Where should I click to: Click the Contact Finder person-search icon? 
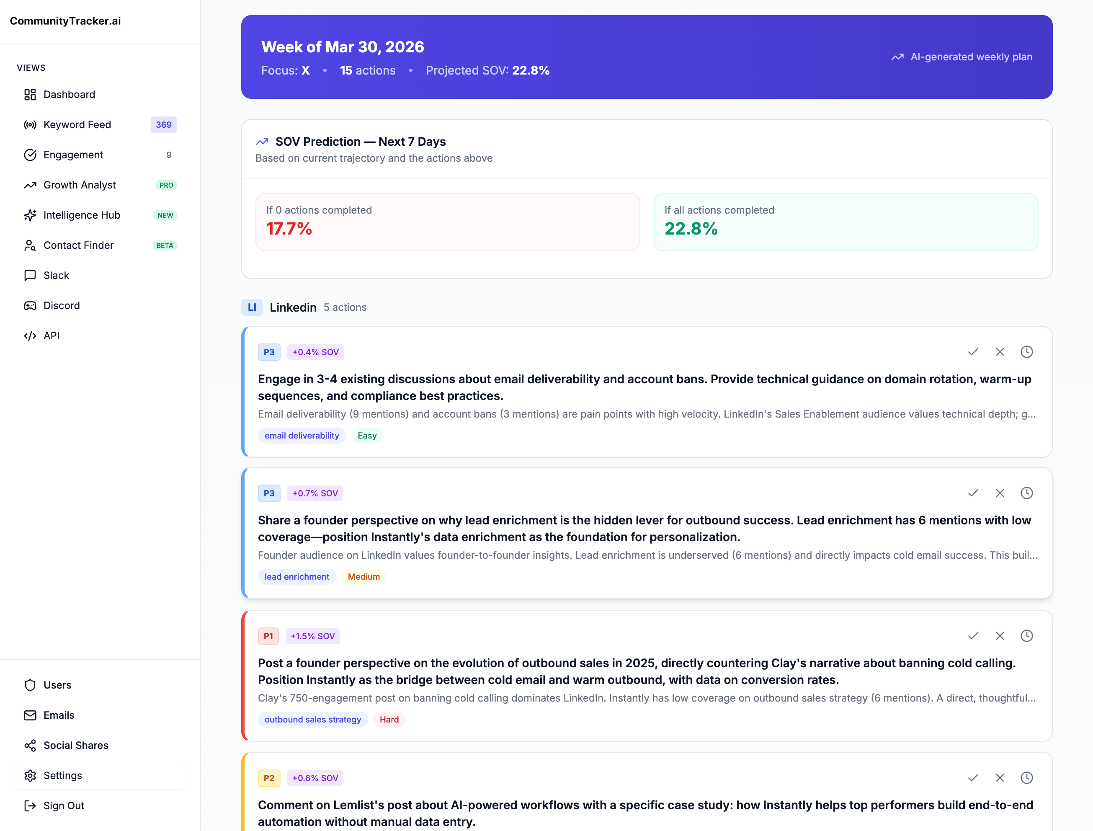click(30, 245)
